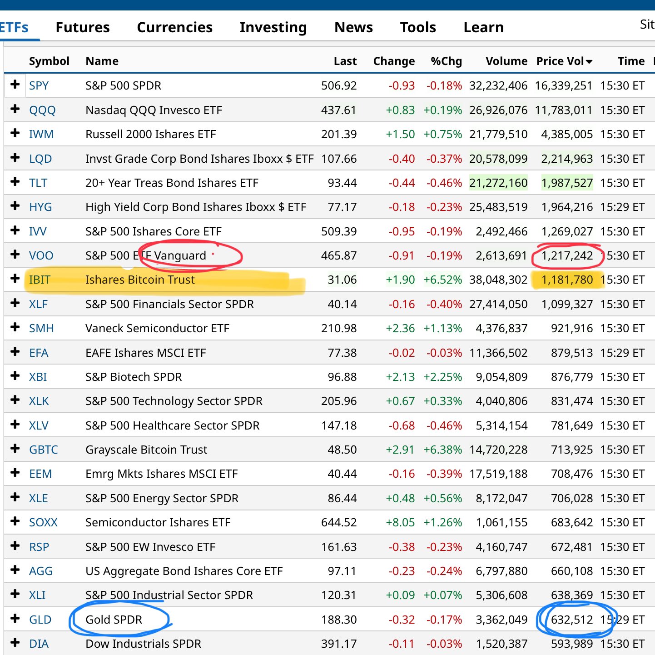Open the SOXX symbol link
Image resolution: width=655 pixels, height=655 pixels.
coord(43,522)
